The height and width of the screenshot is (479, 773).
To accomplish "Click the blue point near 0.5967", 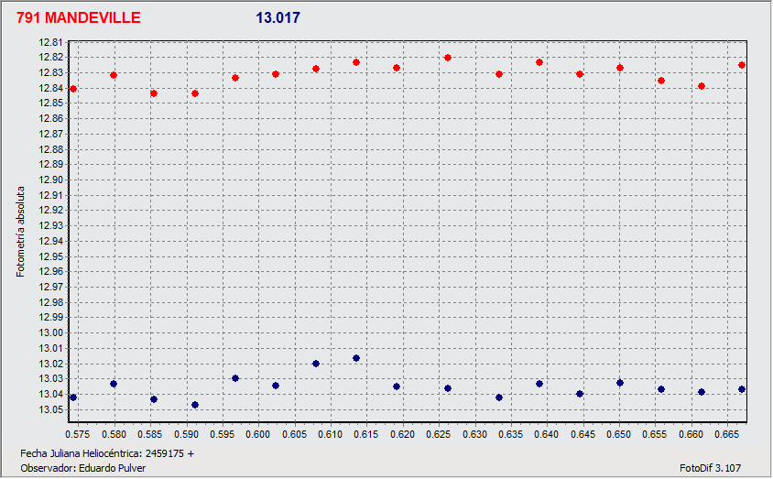I will click(235, 378).
